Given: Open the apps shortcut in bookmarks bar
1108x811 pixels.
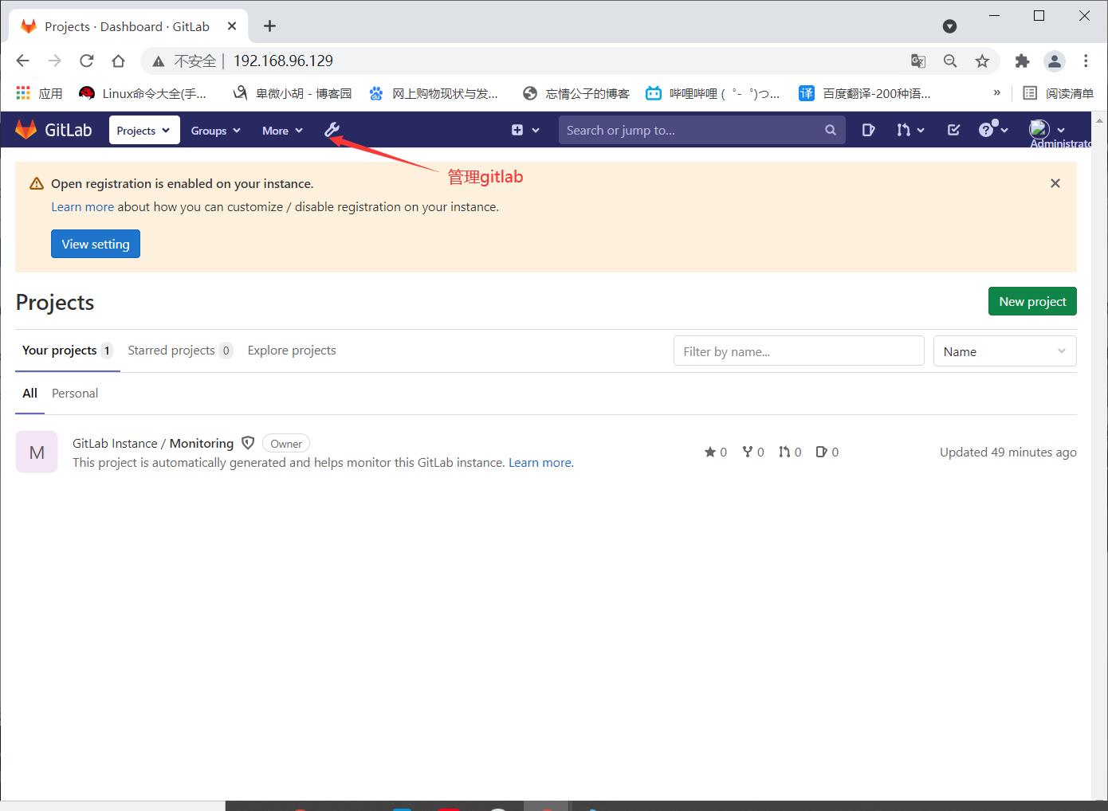Looking at the screenshot, I should click(39, 93).
